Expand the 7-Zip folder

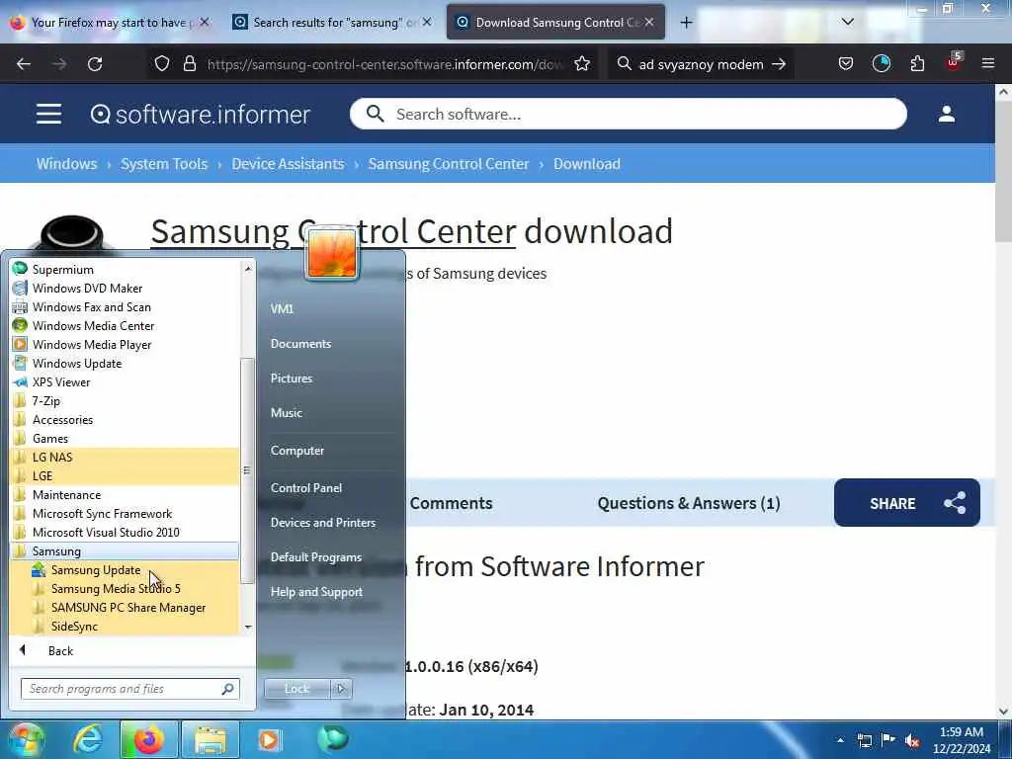click(125, 400)
